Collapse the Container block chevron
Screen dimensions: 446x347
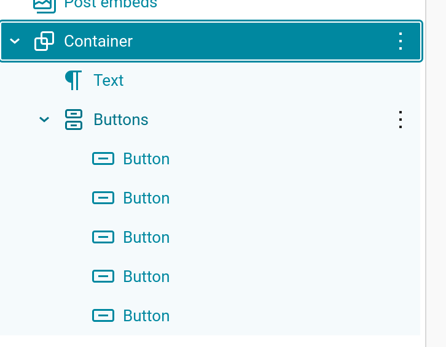(x=15, y=41)
